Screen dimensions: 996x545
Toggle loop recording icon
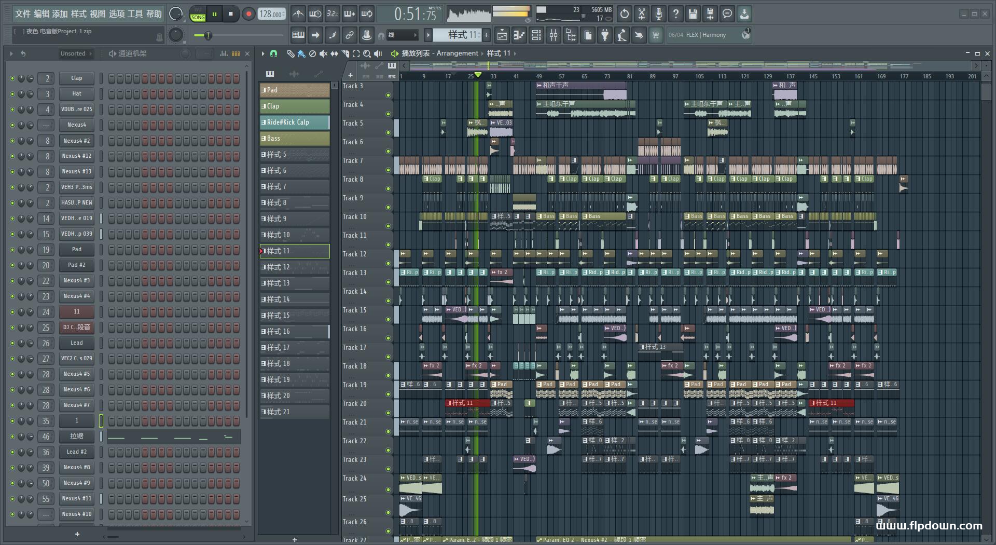pos(367,14)
